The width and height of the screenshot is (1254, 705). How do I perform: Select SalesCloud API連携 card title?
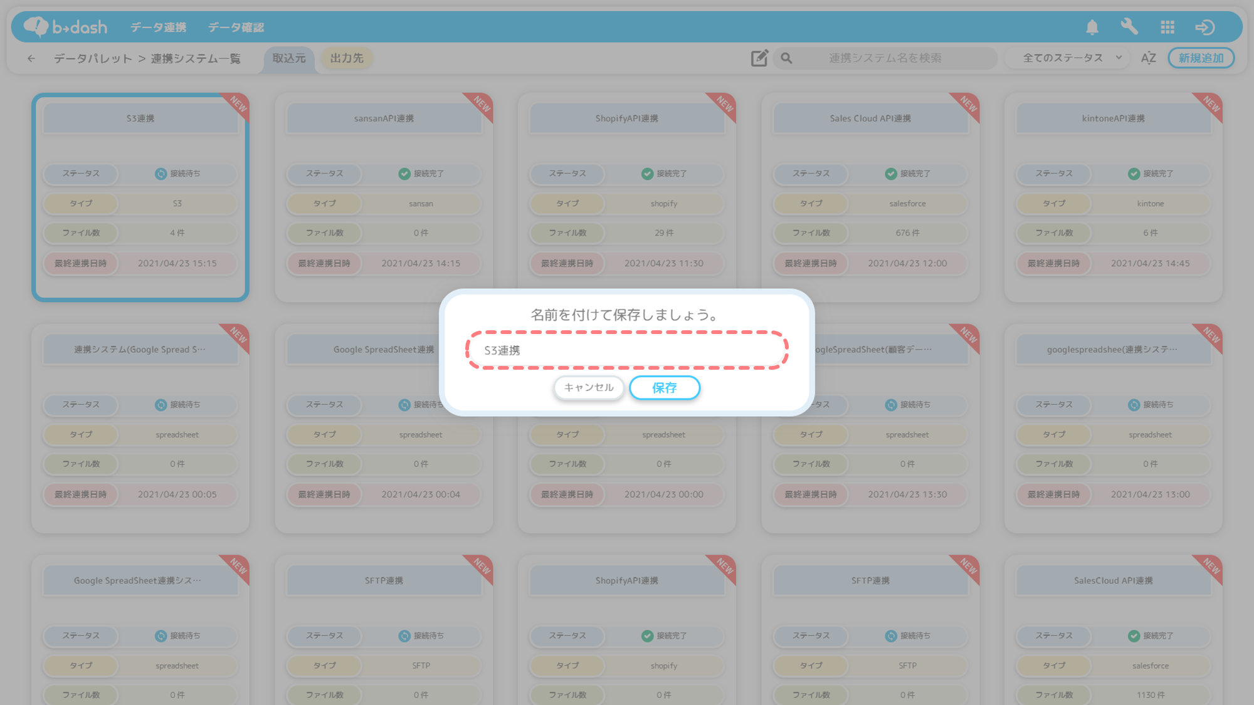1114,581
